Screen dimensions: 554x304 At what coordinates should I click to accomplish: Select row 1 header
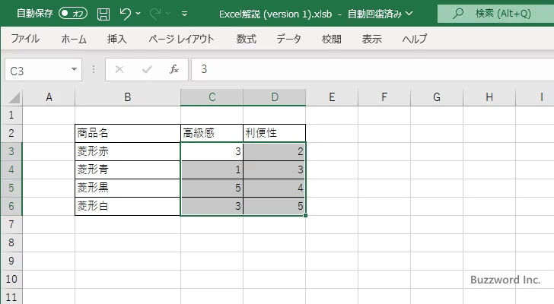tap(11, 115)
